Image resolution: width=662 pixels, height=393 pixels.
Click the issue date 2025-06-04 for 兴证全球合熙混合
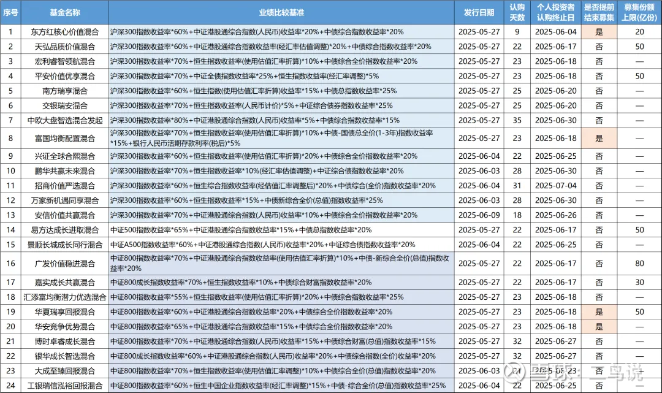click(479, 156)
